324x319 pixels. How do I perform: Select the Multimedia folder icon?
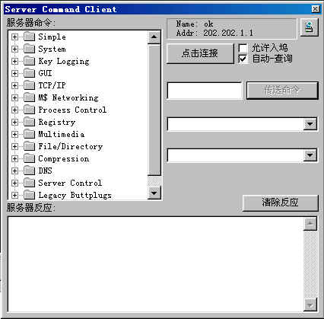click(29, 134)
